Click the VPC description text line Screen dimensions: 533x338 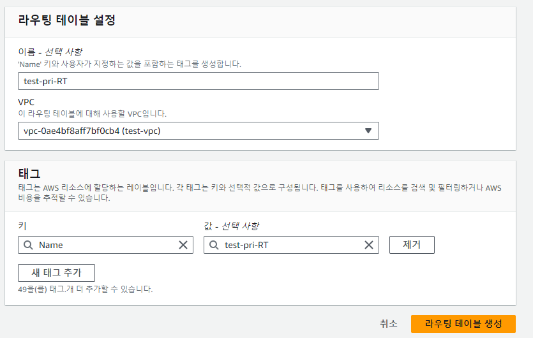[92, 114]
